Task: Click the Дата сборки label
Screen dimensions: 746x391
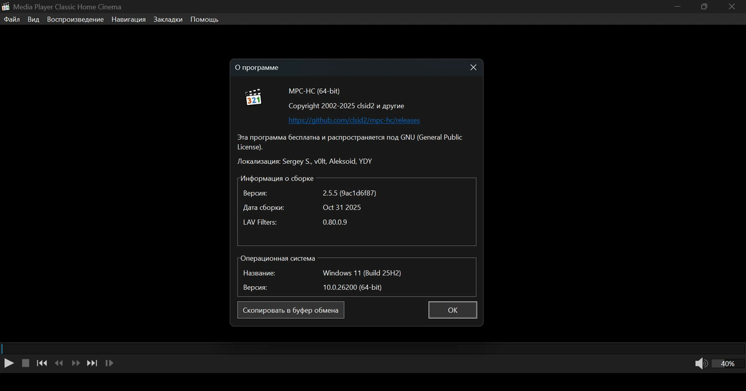Action: 264,207
